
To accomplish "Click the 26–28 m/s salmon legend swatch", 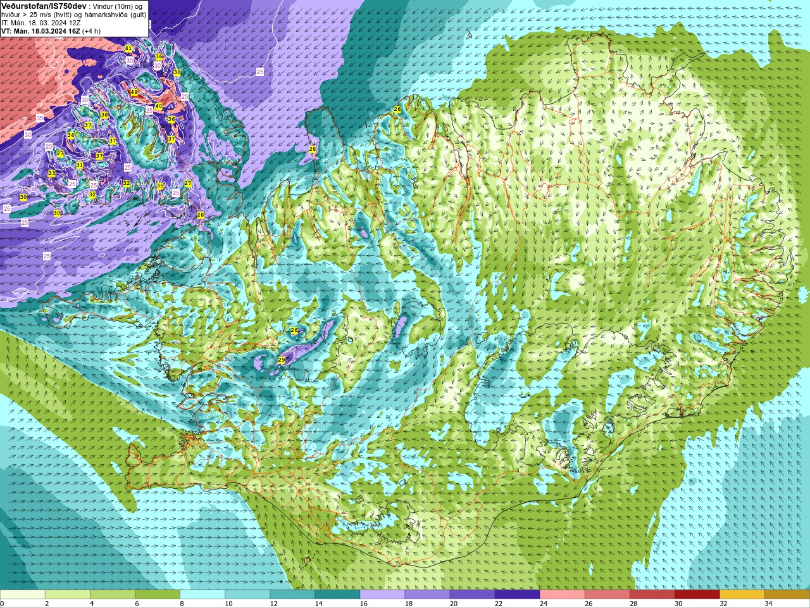I will (607, 594).
